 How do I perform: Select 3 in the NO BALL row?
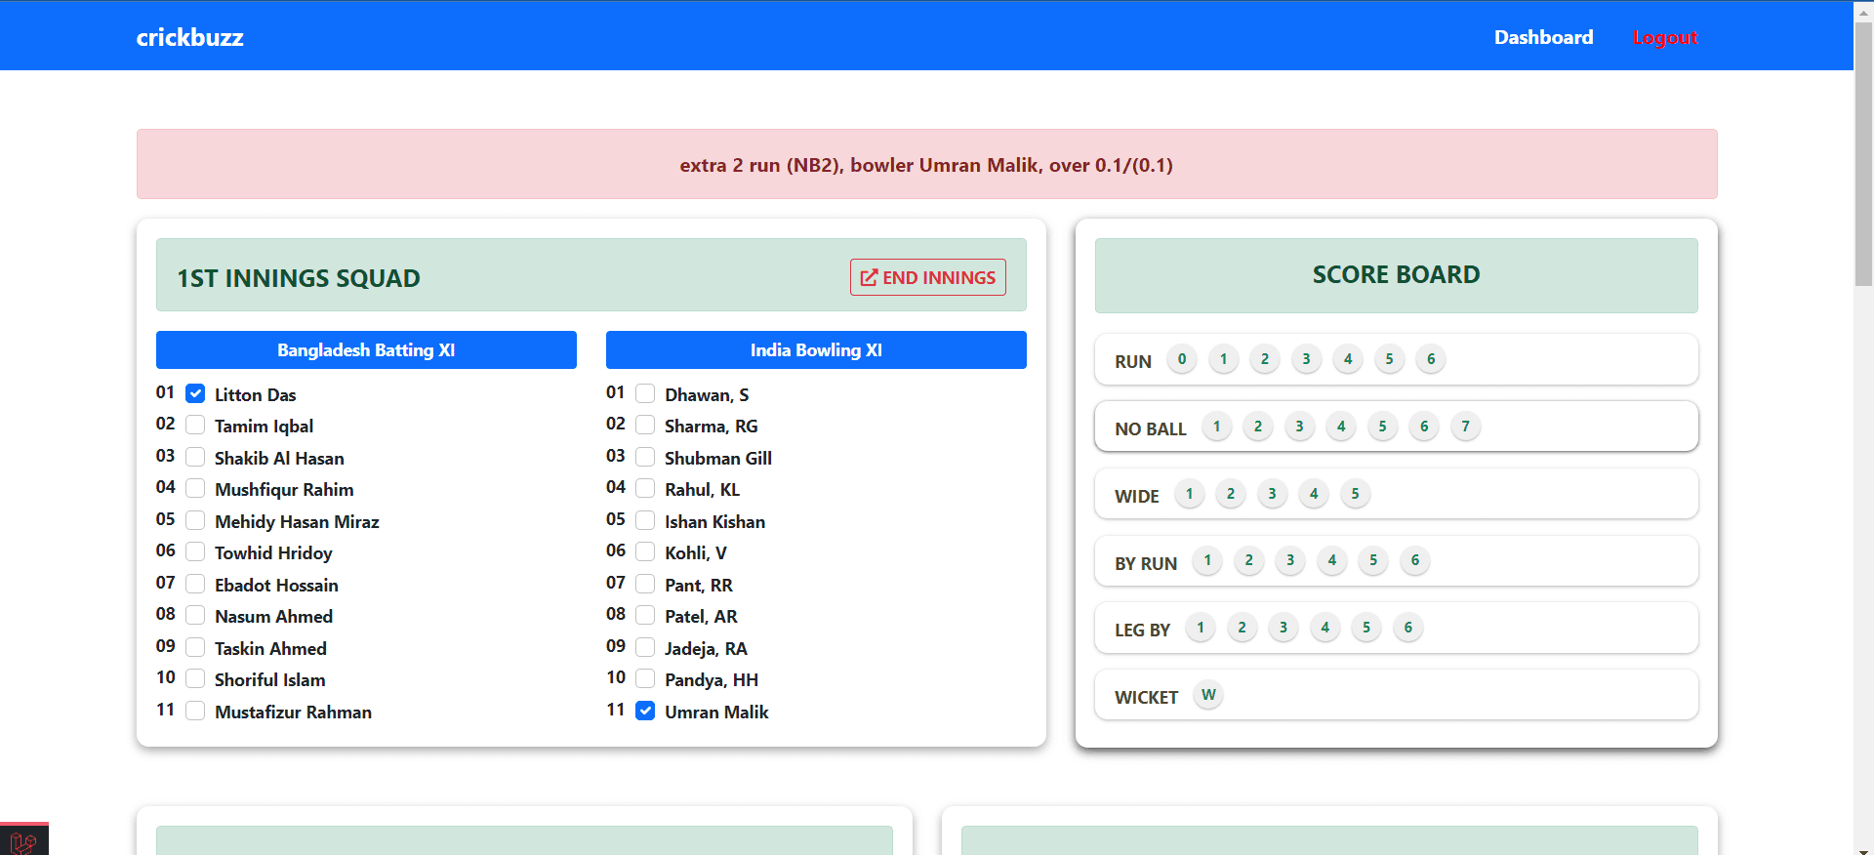click(x=1299, y=427)
